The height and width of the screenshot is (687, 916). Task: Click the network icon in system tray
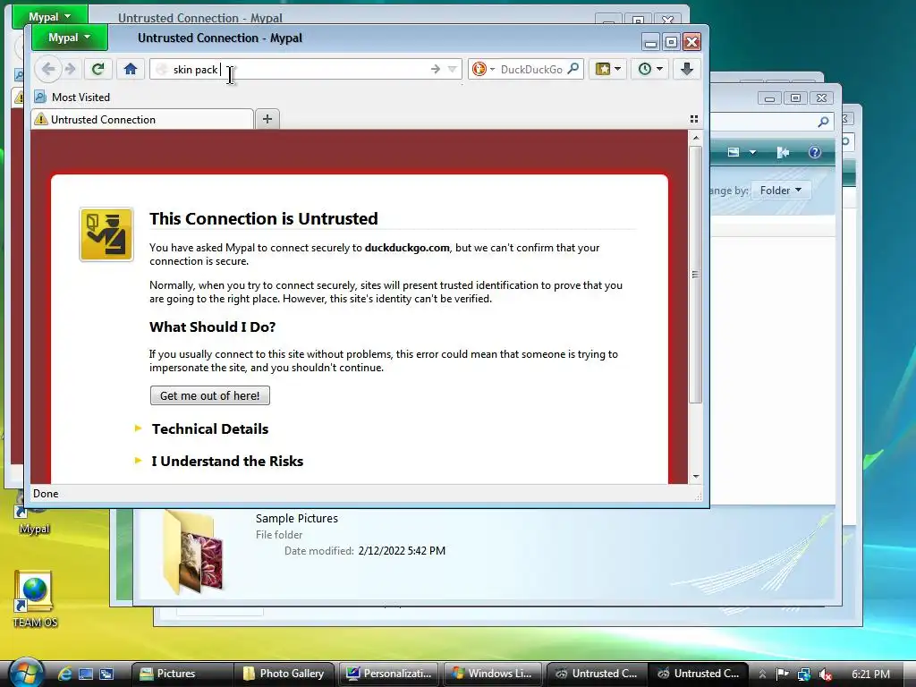[804, 674]
